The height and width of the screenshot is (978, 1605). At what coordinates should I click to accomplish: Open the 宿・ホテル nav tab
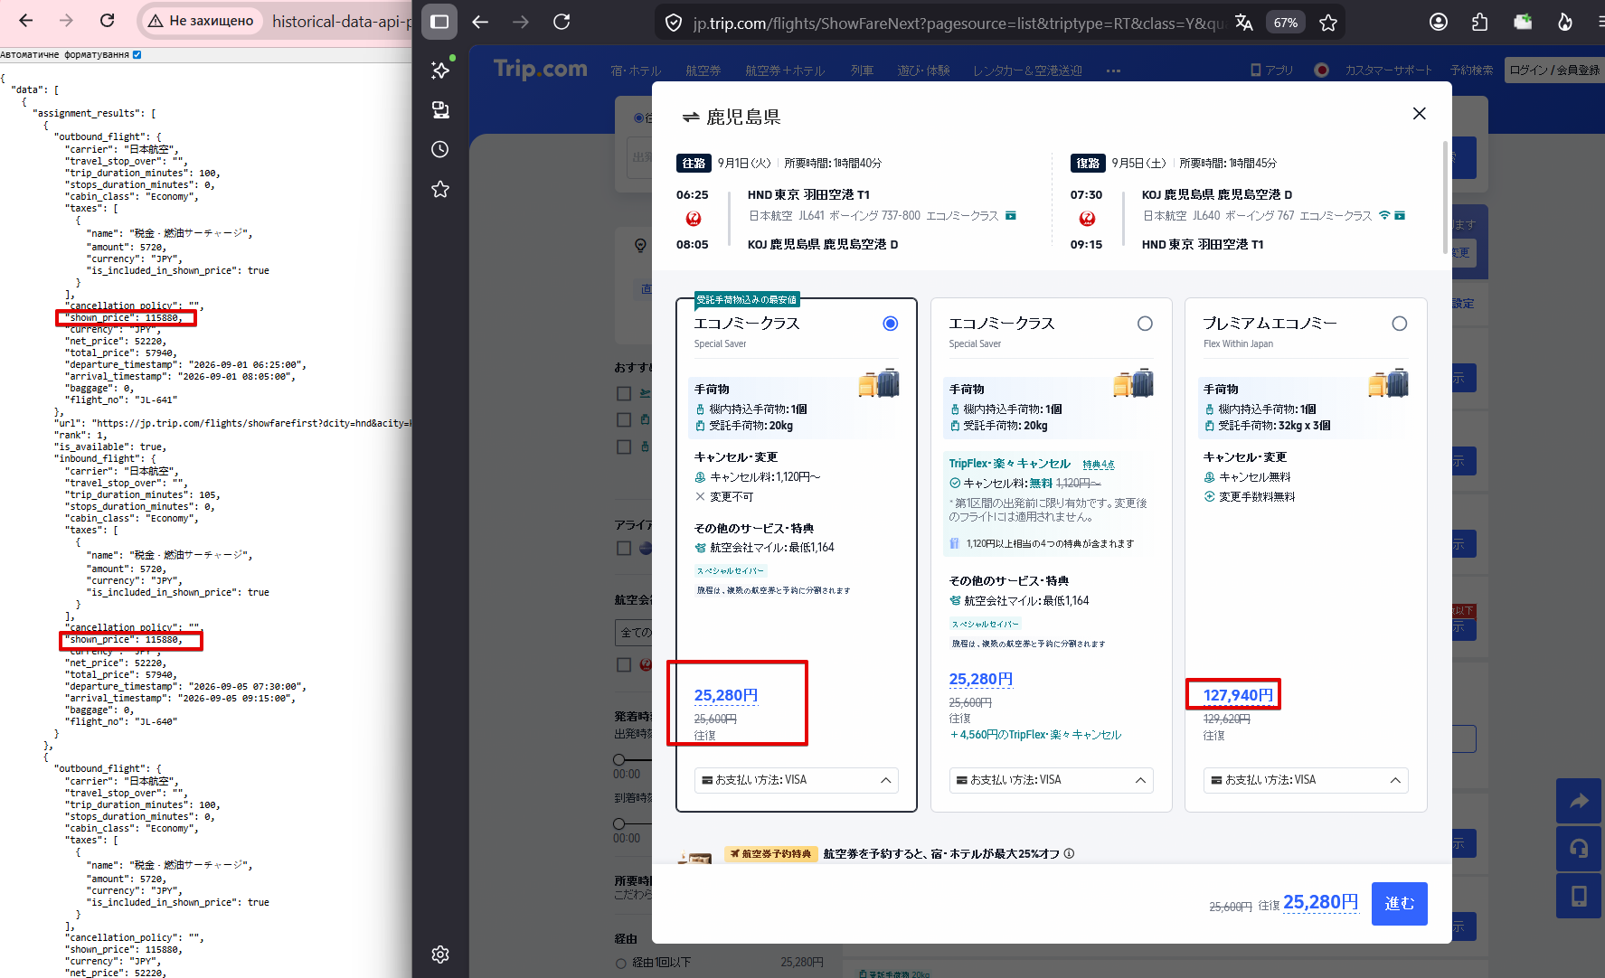click(636, 71)
